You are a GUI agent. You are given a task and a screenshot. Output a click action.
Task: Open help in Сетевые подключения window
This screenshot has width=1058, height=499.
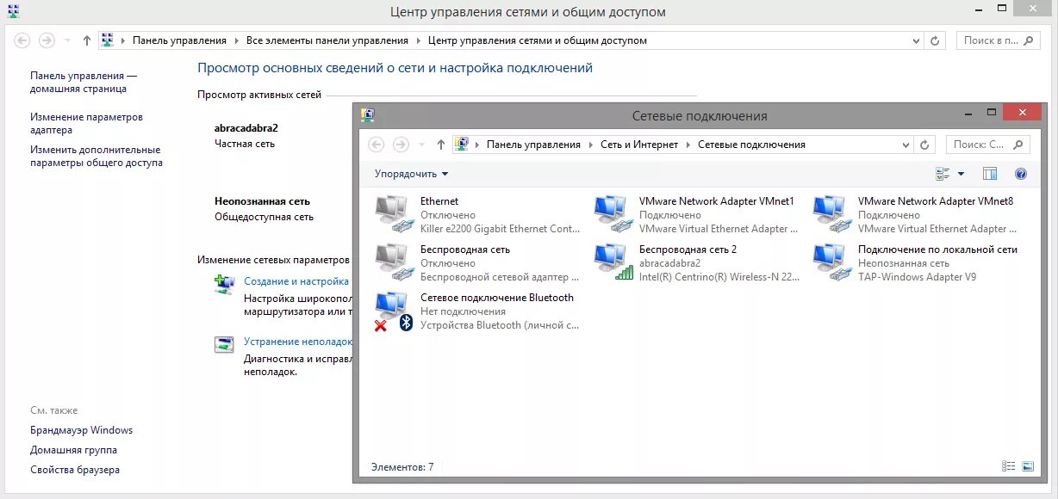[x=1021, y=174]
